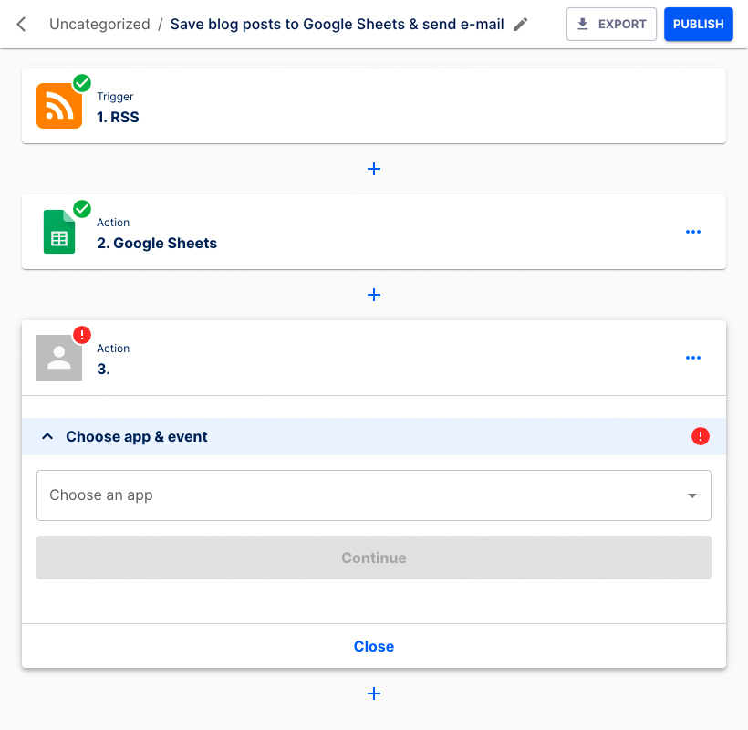This screenshot has height=730, width=748.
Task: Click the back arrow to leave the editor
Action: click(x=20, y=24)
